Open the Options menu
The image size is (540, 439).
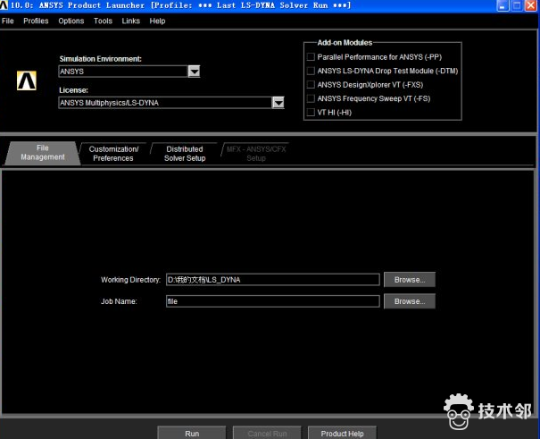coord(71,21)
